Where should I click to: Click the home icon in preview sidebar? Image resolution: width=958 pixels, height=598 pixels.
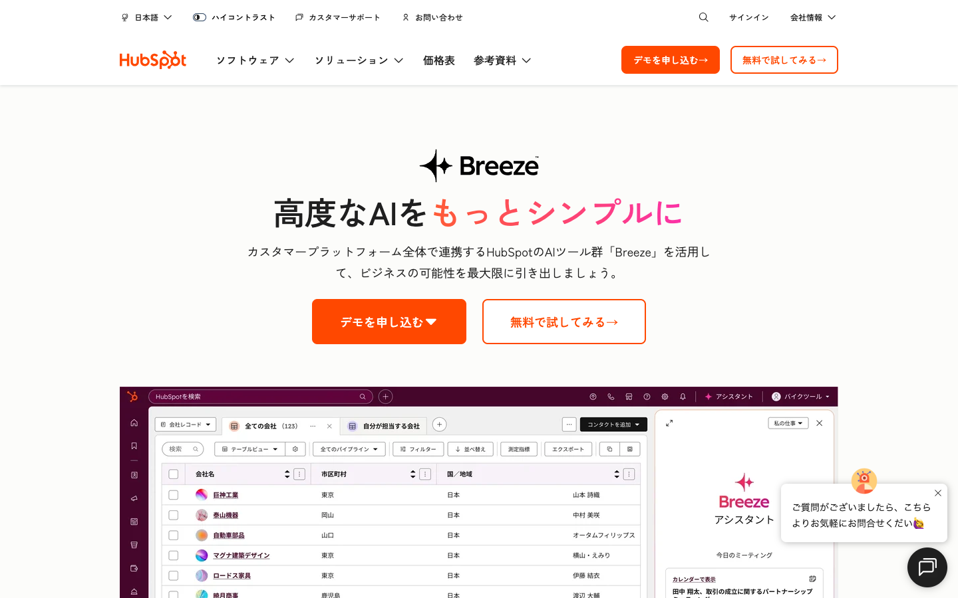tap(134, 423)
